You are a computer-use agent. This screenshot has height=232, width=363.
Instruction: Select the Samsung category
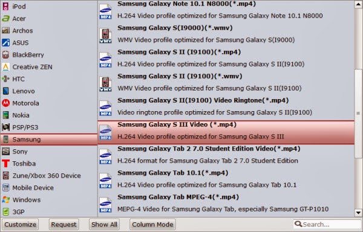click(48, 140)
